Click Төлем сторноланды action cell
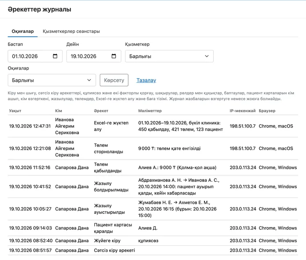306x260 pixels. coord(109,148)
